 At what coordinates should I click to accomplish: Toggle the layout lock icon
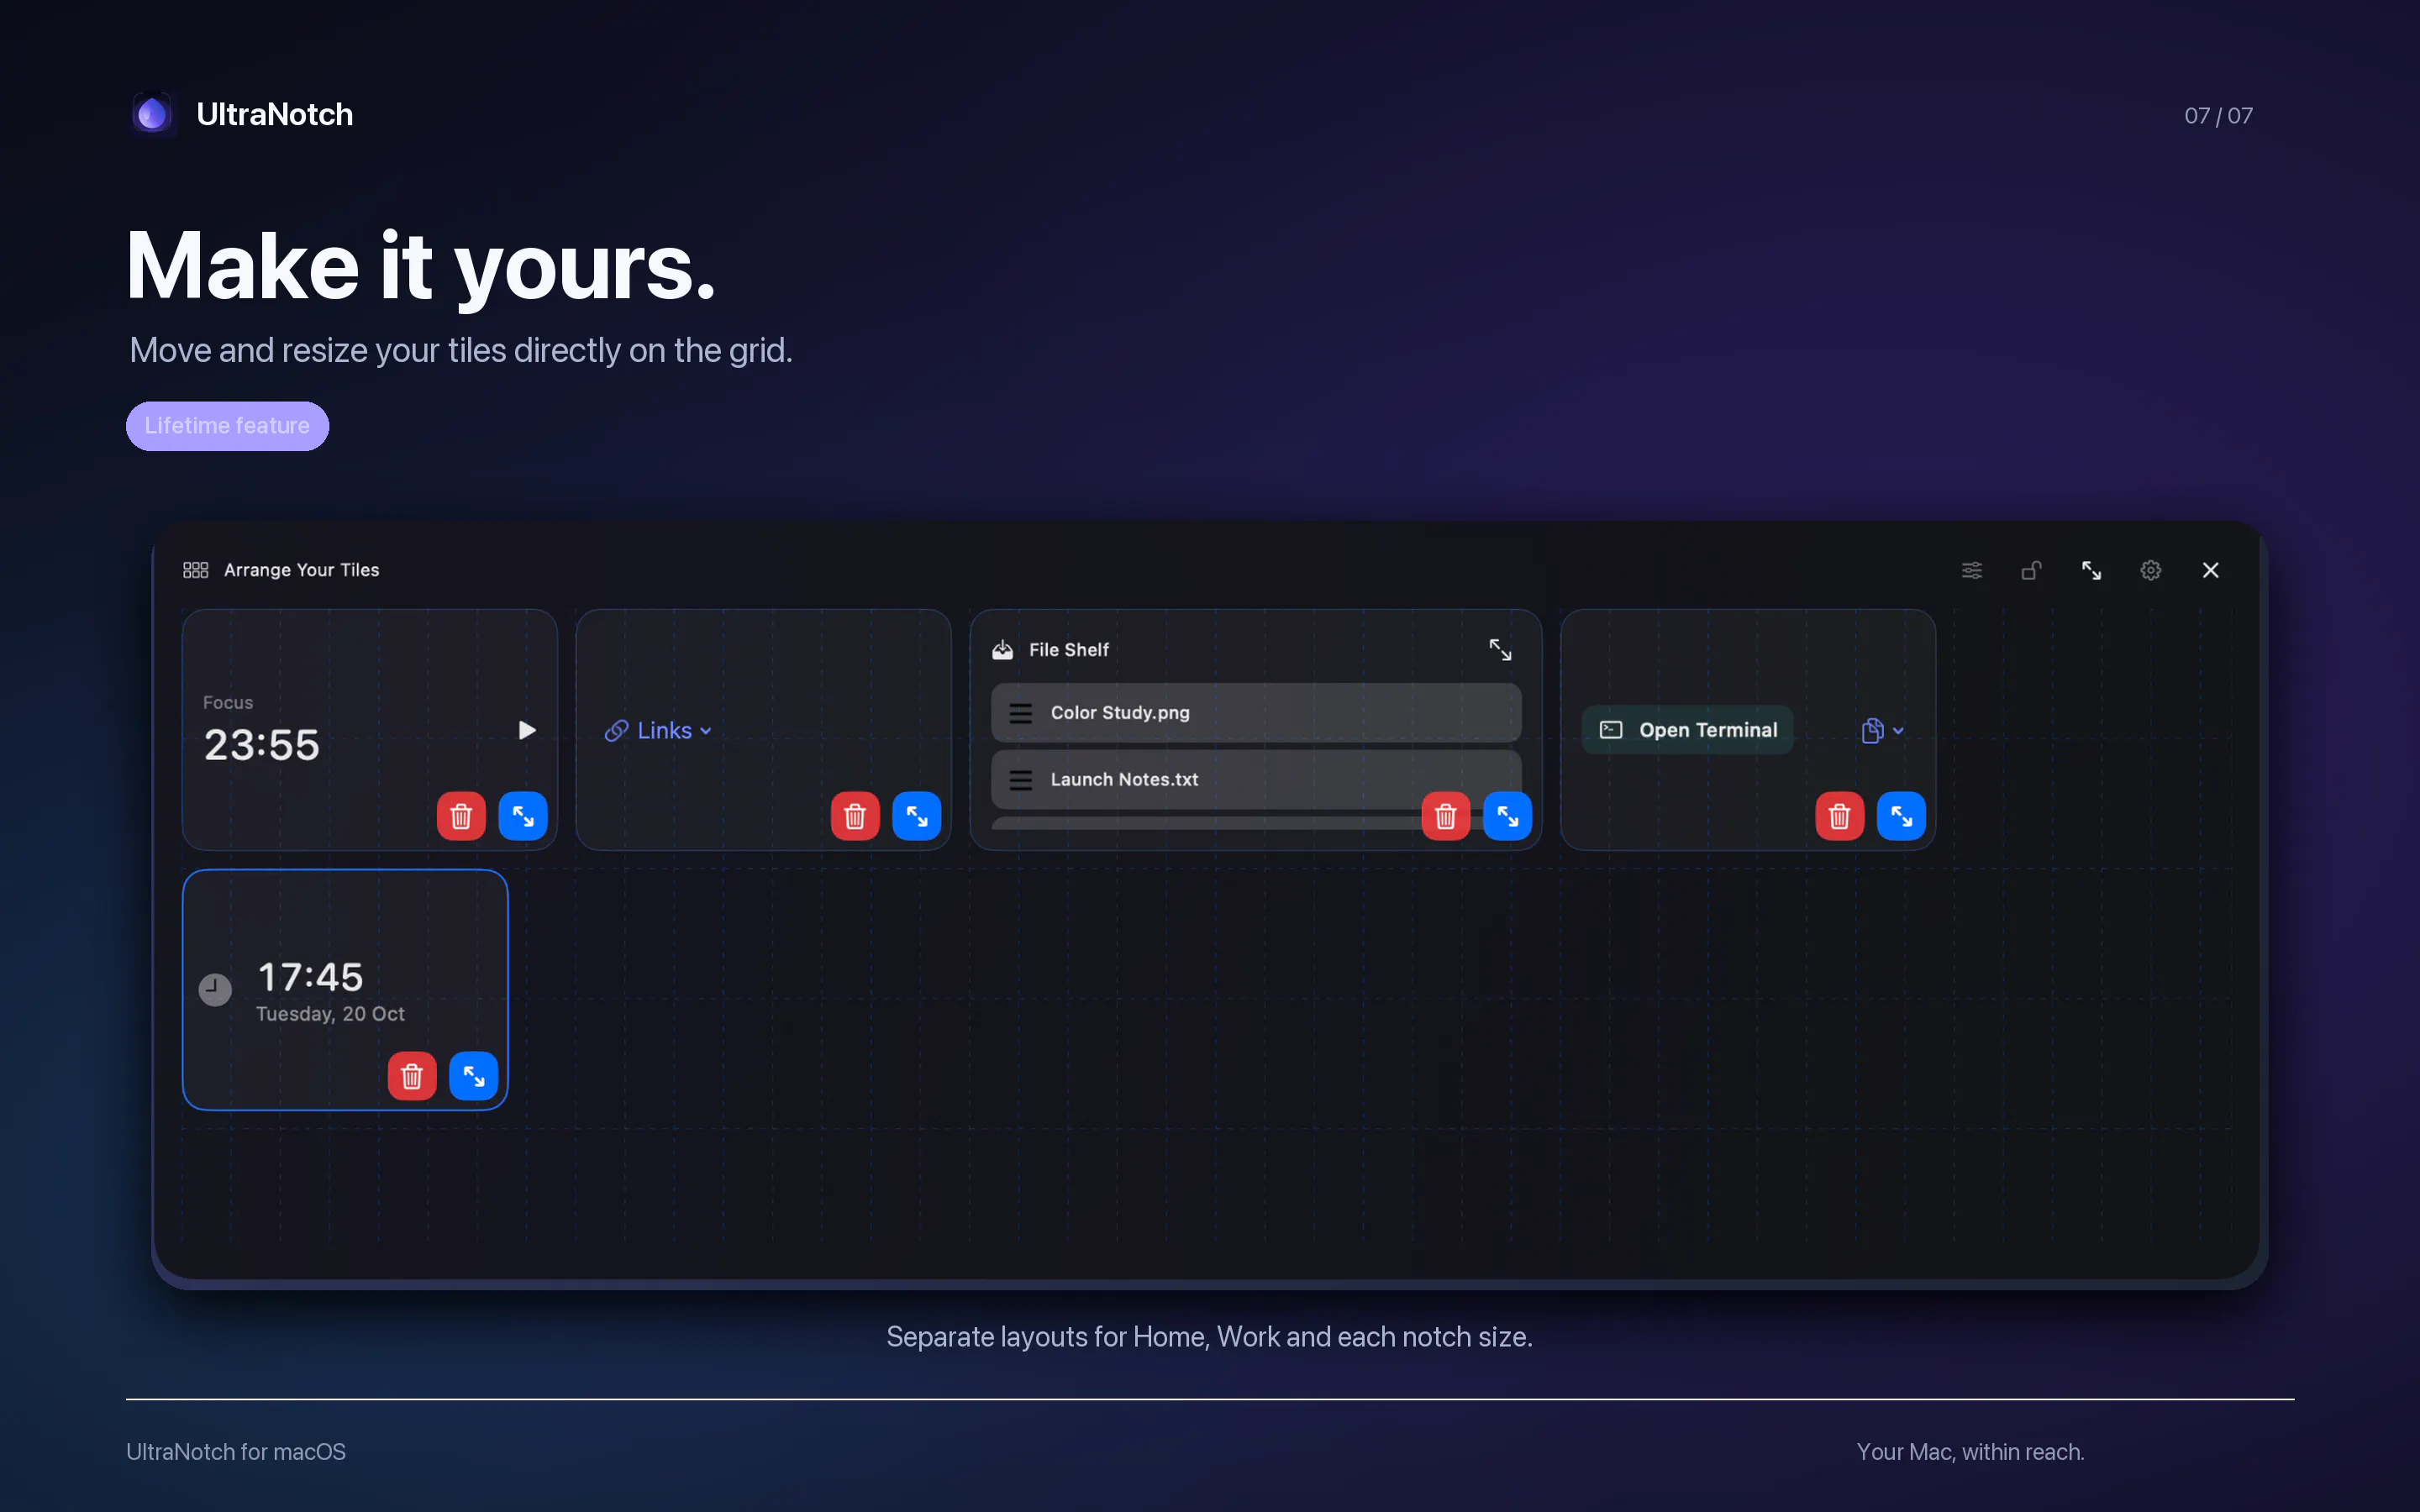tap(2031, 570)
